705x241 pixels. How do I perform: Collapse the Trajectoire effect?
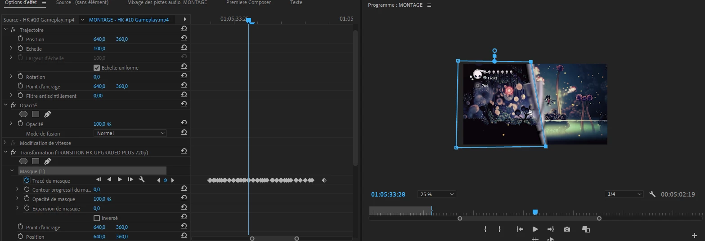click(x=5, y=30)
